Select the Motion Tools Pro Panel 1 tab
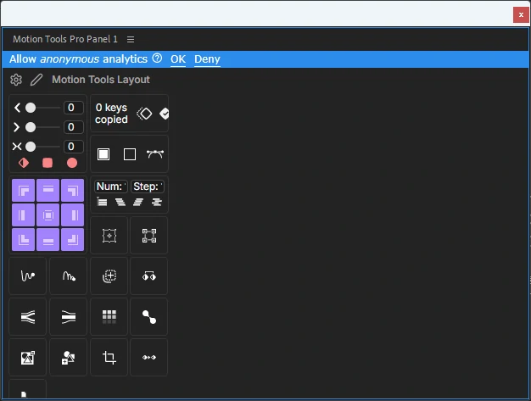 point(65,39)
